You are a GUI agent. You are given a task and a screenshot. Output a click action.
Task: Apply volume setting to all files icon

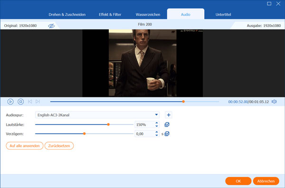click(x=167, y=124)
